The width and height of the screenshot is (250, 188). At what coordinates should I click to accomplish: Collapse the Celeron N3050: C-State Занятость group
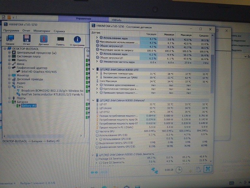[93, 155]
